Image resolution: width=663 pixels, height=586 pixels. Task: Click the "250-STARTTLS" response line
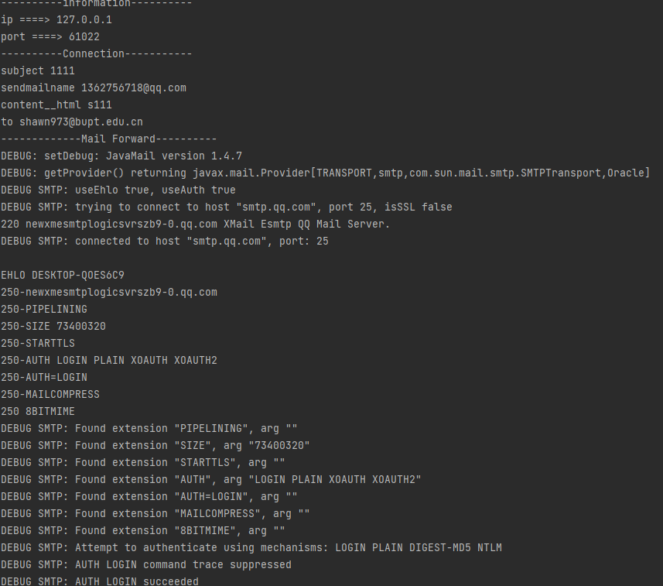click(x=38, y=343)
